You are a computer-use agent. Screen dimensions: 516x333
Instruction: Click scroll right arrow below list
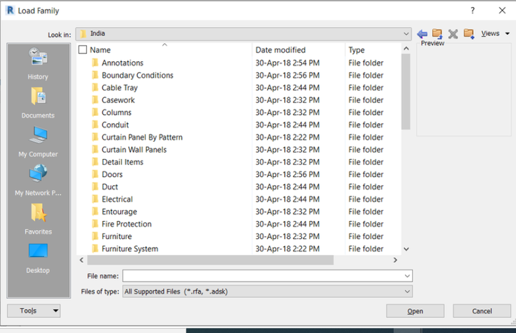coord(395,260)
